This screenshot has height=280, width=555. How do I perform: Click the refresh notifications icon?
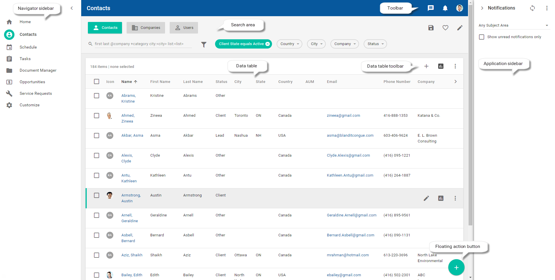pos(532,8)
